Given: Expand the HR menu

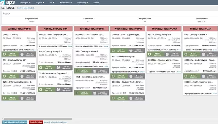Looking at the screenshot, I should (52, 2).
